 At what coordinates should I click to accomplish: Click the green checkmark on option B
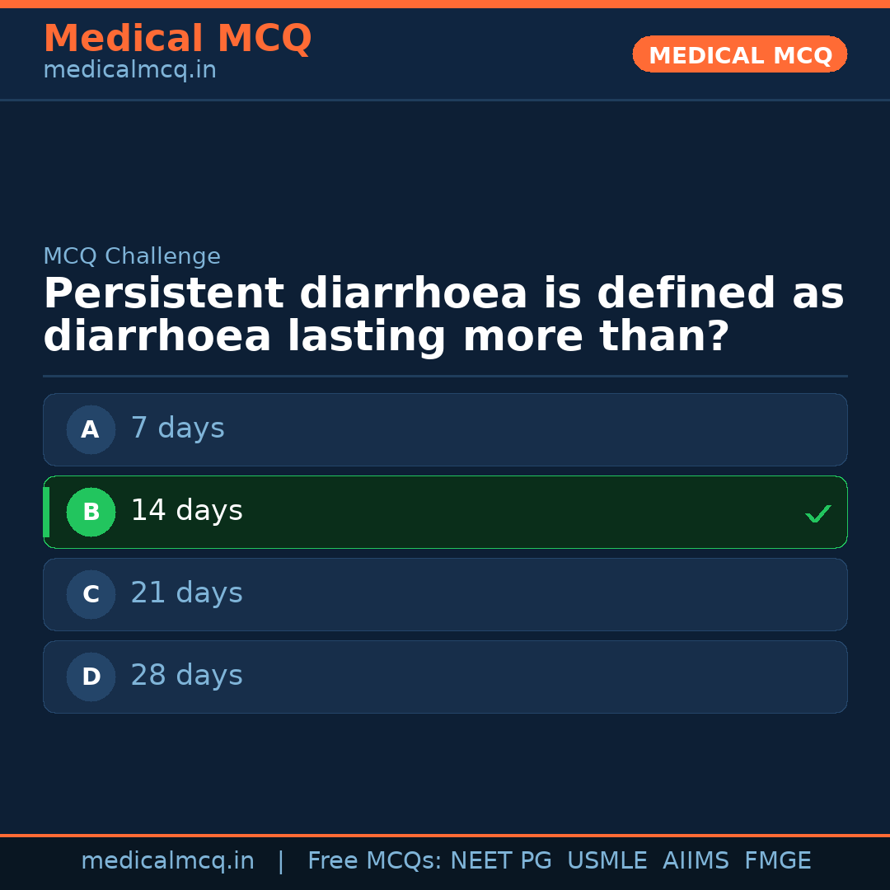[817, 513]
